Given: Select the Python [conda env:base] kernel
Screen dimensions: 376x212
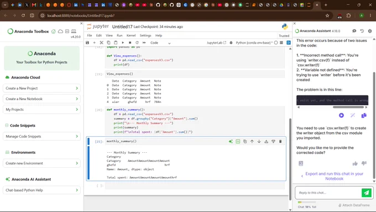Looking at the screenshot, I should click(254, 43).
